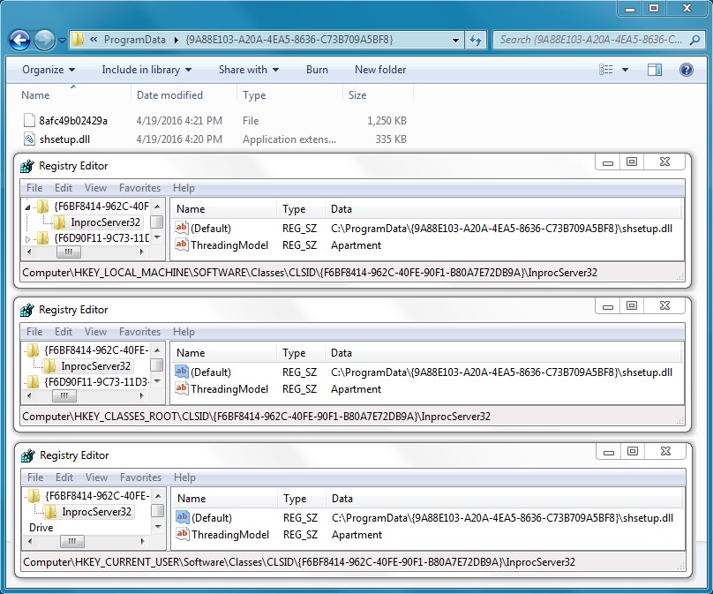Expand the Include in library dropdown

click(x=146, y=70)
